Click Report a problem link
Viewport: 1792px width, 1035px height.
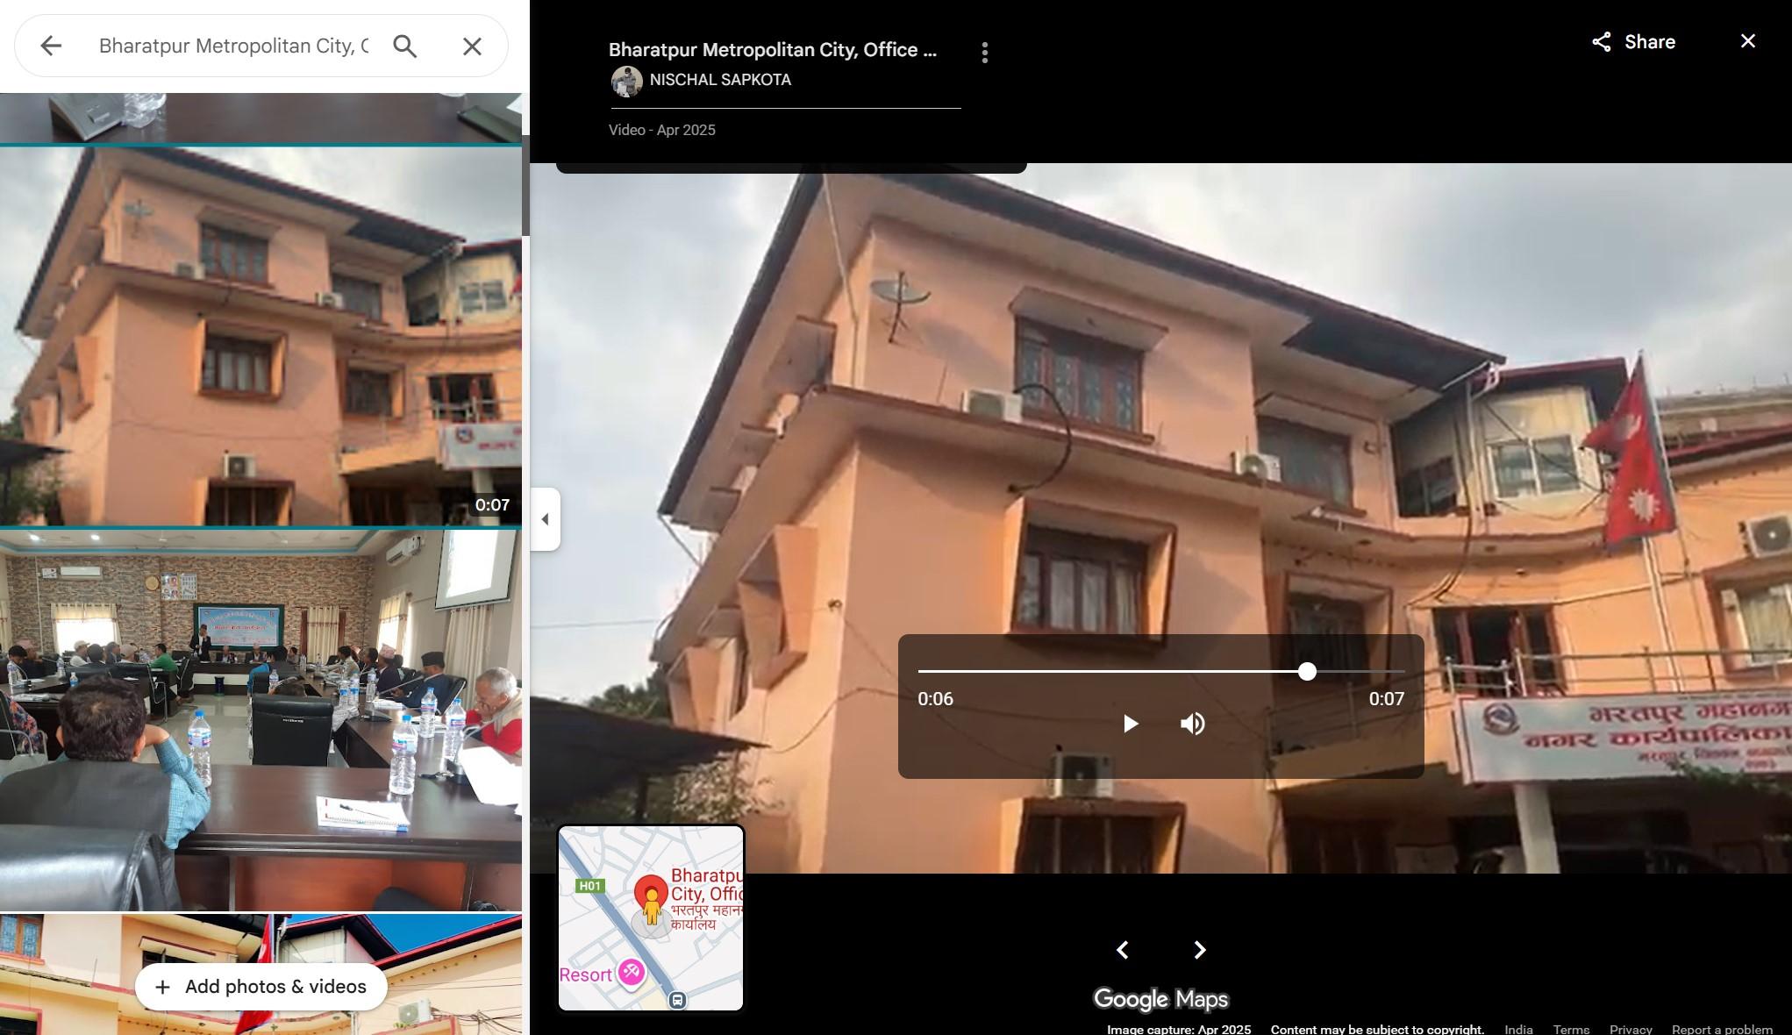1721,1029
